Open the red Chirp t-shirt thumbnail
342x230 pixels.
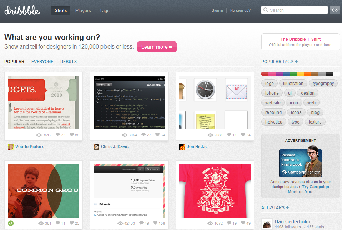[x=215, y=191]
